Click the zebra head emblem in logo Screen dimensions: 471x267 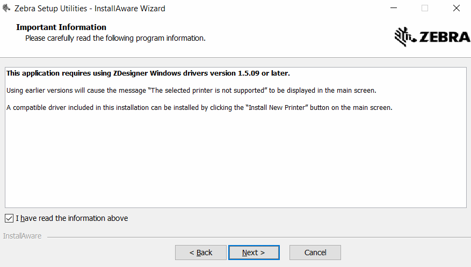click(x=403, y=36)
